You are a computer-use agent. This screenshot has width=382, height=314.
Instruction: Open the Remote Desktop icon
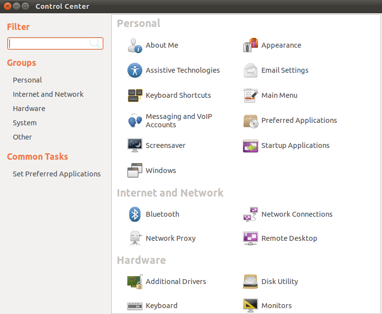pos(251,238)
